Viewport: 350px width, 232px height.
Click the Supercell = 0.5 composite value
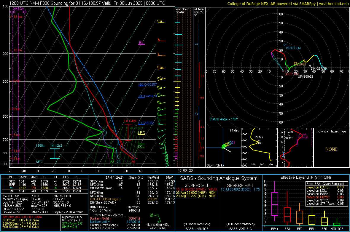[72, 217]
